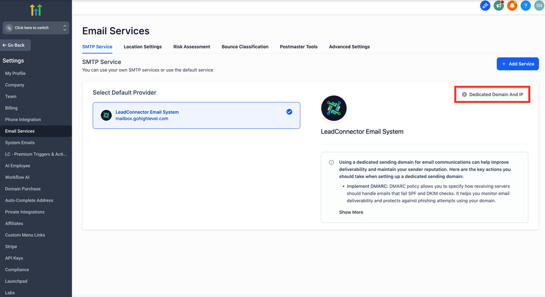Open the 'Click here to switch' account dropdown
This screenshot has height=297, width=545.
[36, 28]
